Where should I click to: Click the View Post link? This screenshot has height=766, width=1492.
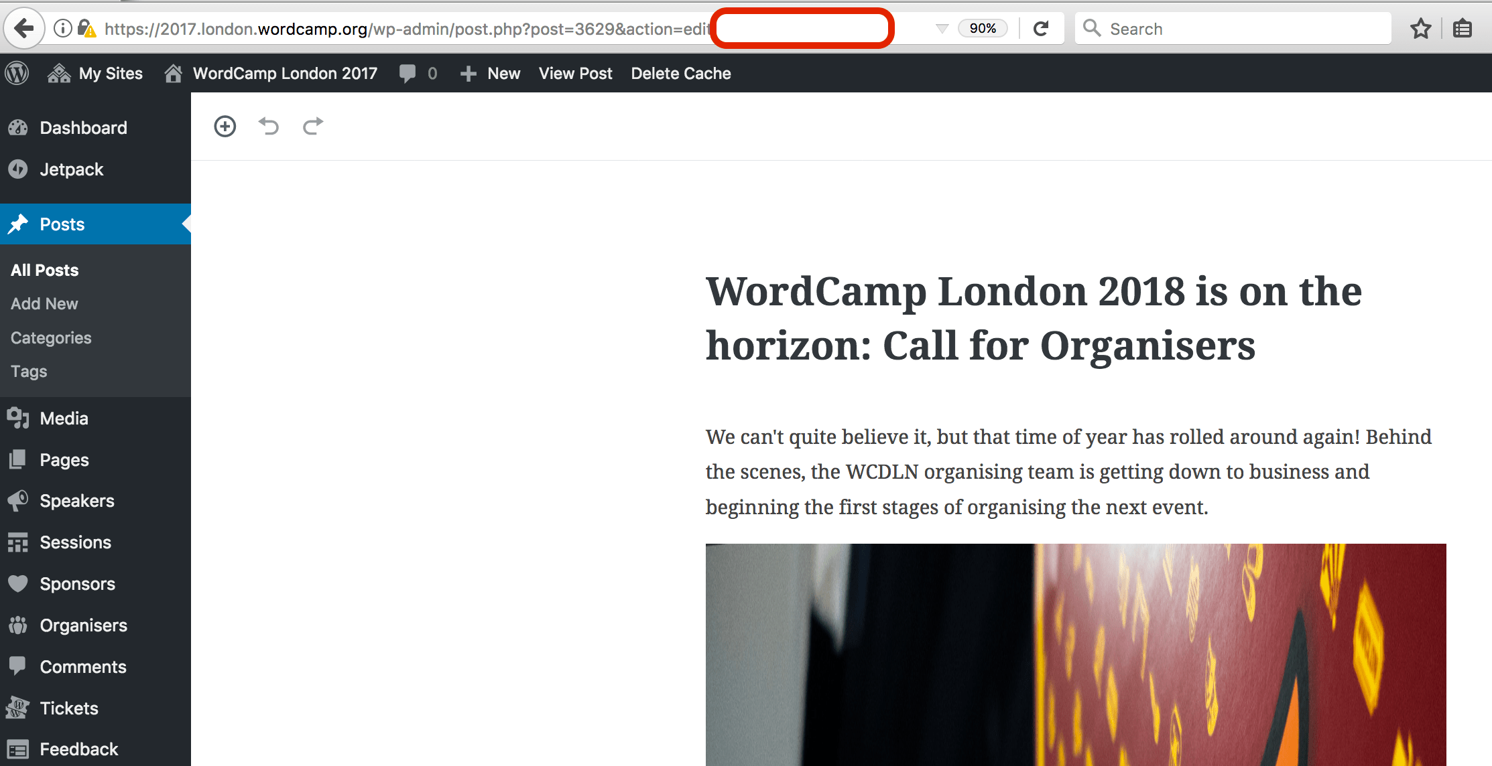click(x=575, y=73)
